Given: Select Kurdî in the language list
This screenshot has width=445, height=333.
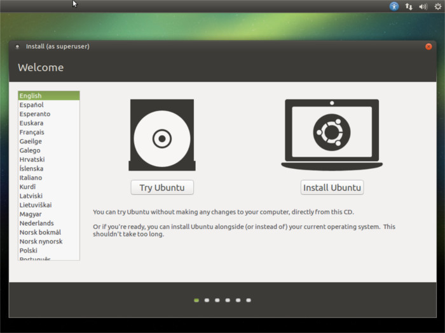Looking at the screenshot, I should tap(49, 186).
